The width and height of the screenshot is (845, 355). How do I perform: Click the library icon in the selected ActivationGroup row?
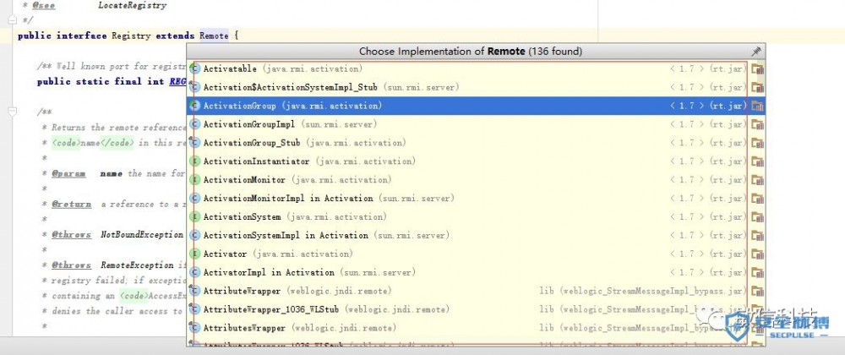click(758, 106)
